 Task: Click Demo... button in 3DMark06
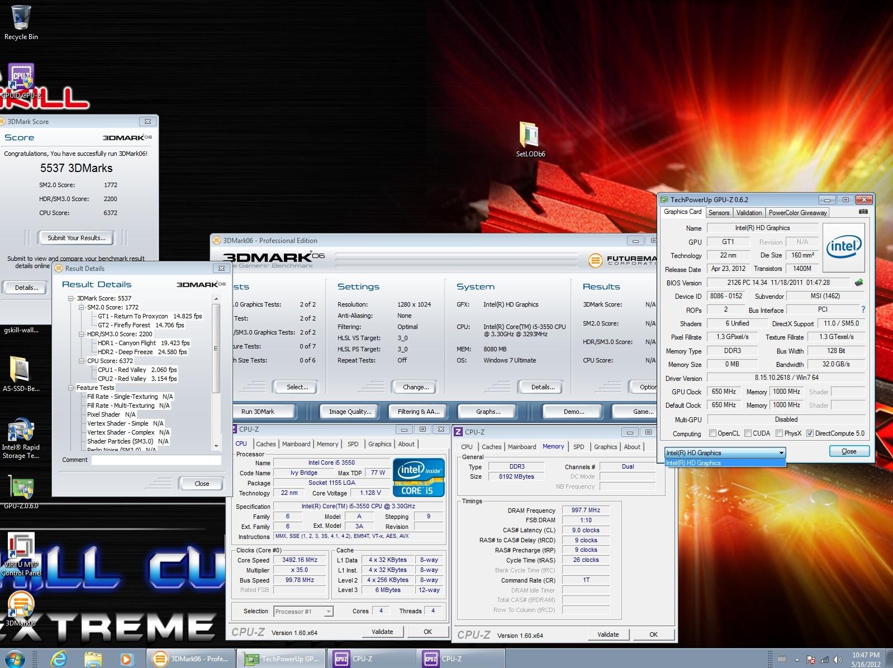click(573, 412)
